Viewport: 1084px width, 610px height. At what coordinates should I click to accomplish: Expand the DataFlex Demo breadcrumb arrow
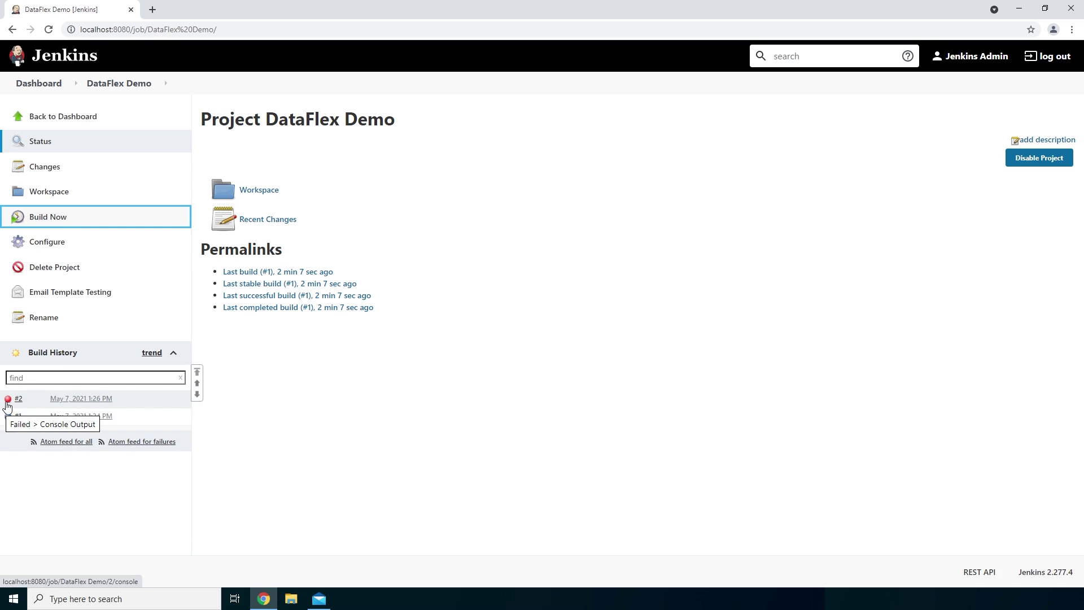[165, 84]
